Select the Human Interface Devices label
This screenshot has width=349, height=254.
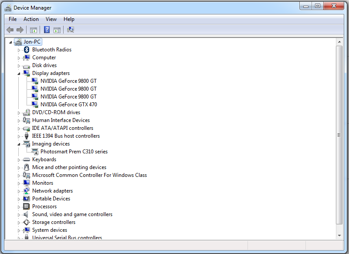(61, 120)
